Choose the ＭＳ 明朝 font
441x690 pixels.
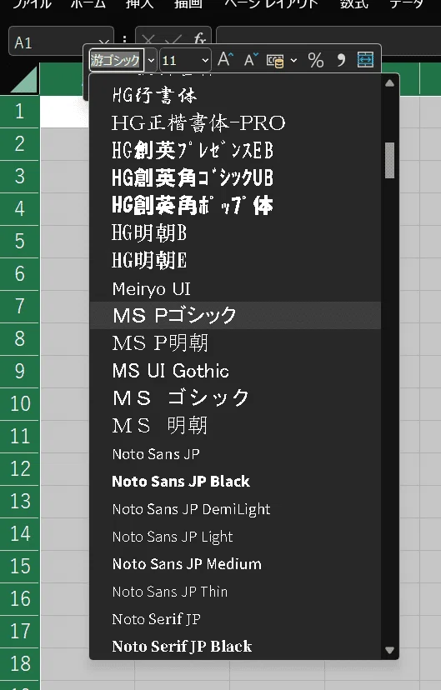(235, 426)
